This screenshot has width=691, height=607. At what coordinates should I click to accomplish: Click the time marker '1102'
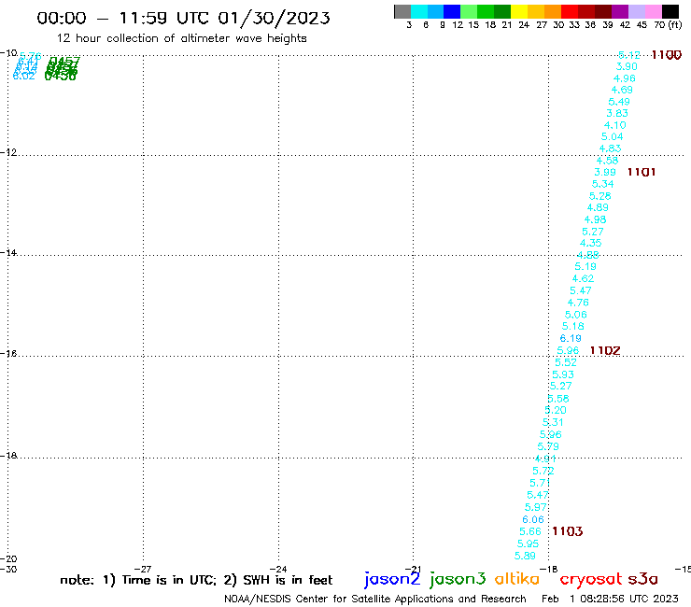(605, 350)
